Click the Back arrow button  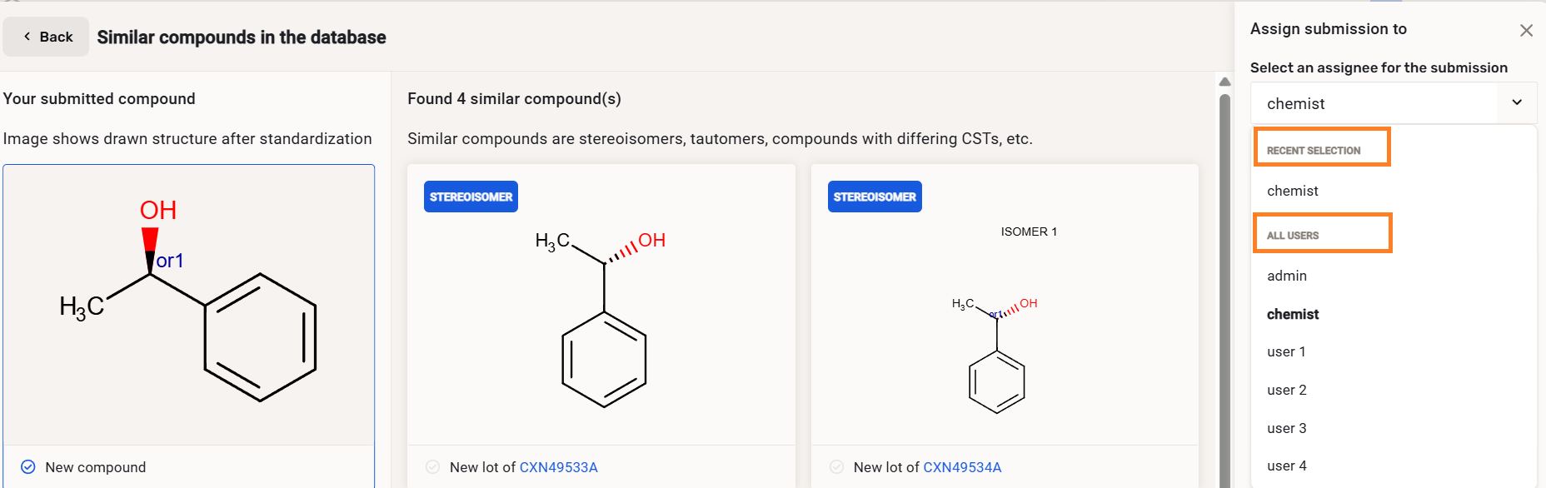[47, 37]
